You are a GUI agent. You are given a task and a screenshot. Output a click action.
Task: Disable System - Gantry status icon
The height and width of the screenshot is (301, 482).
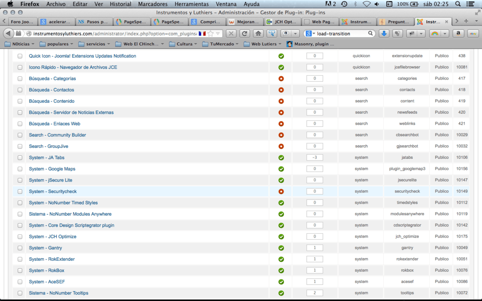tap(281, 248)
